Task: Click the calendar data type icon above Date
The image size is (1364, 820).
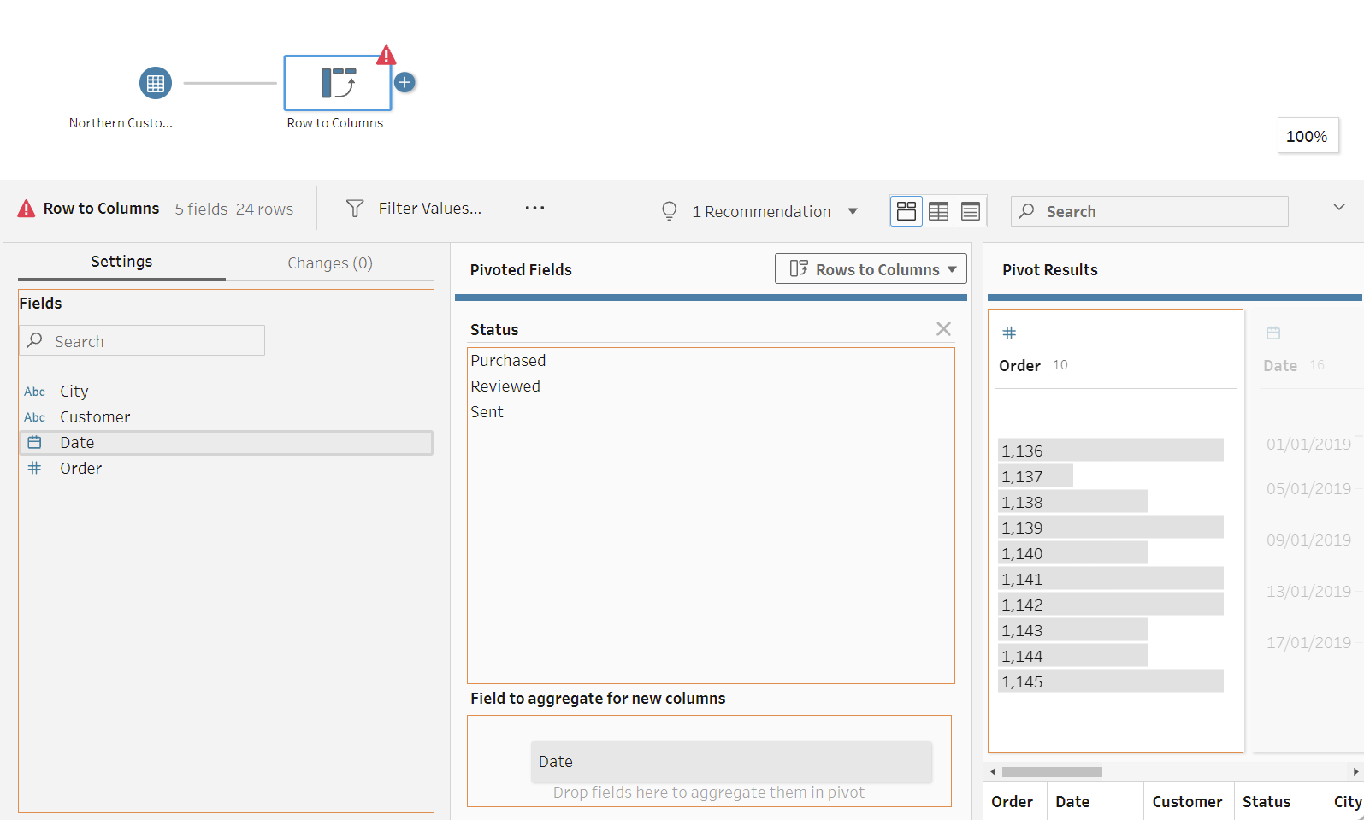Action: (1273, 333)
